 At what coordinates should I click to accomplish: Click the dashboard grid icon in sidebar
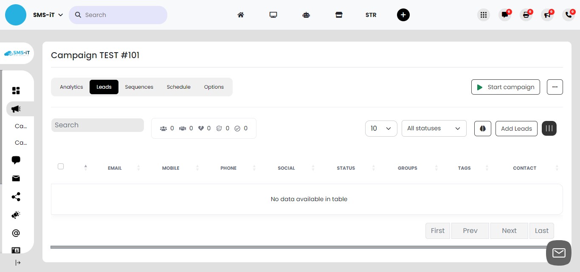(x=16, y=90)
